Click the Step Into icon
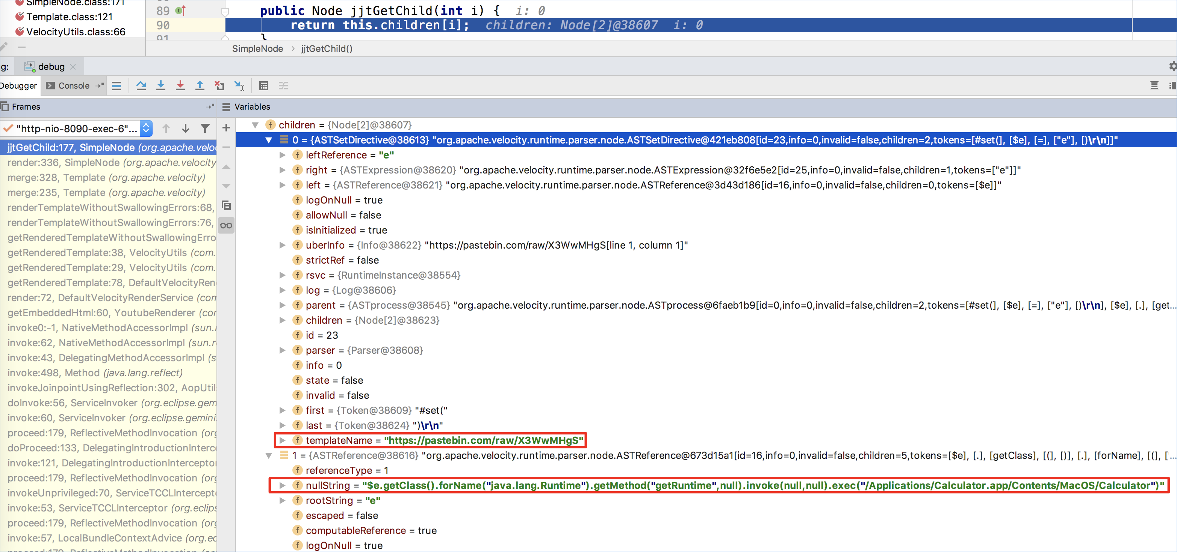The height and width of the screenshot is (552, 1177). (x=161, y=85)
